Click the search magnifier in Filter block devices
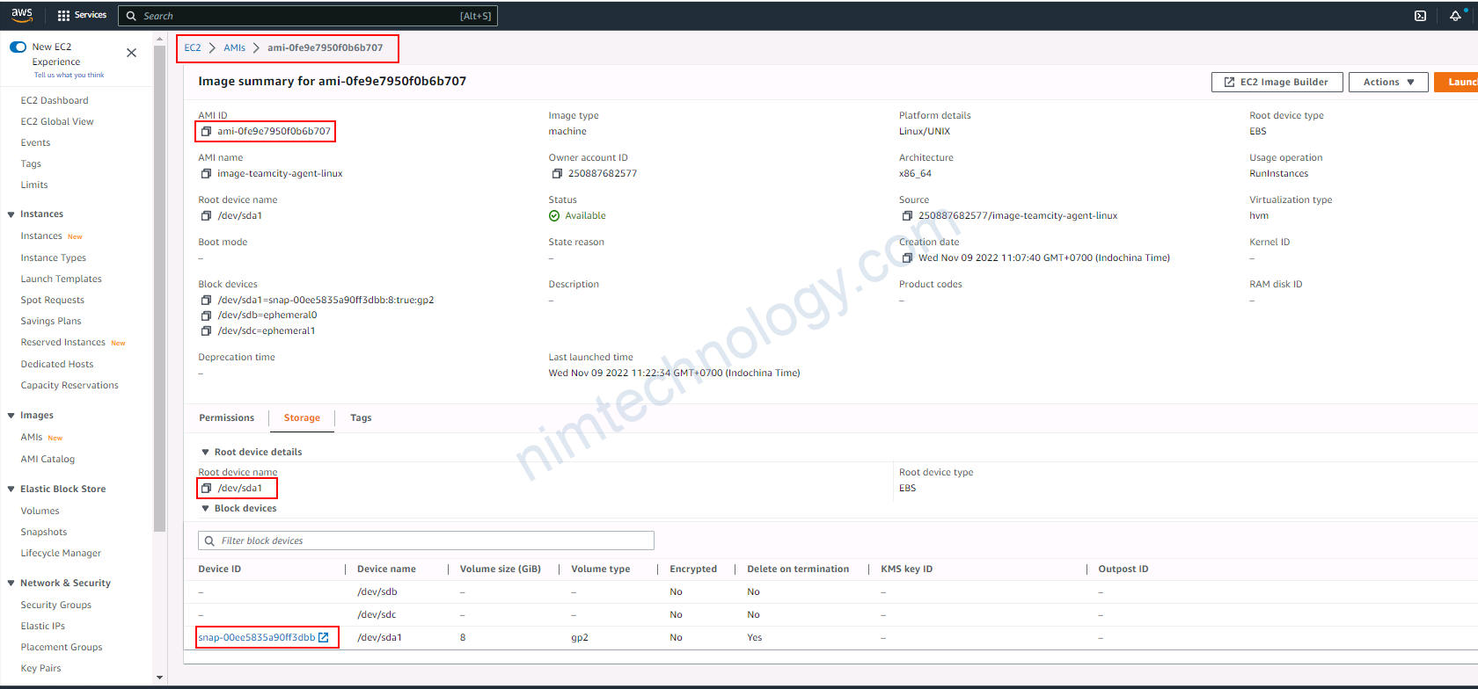Screen dimensions: 1478x689 point(209,540)
